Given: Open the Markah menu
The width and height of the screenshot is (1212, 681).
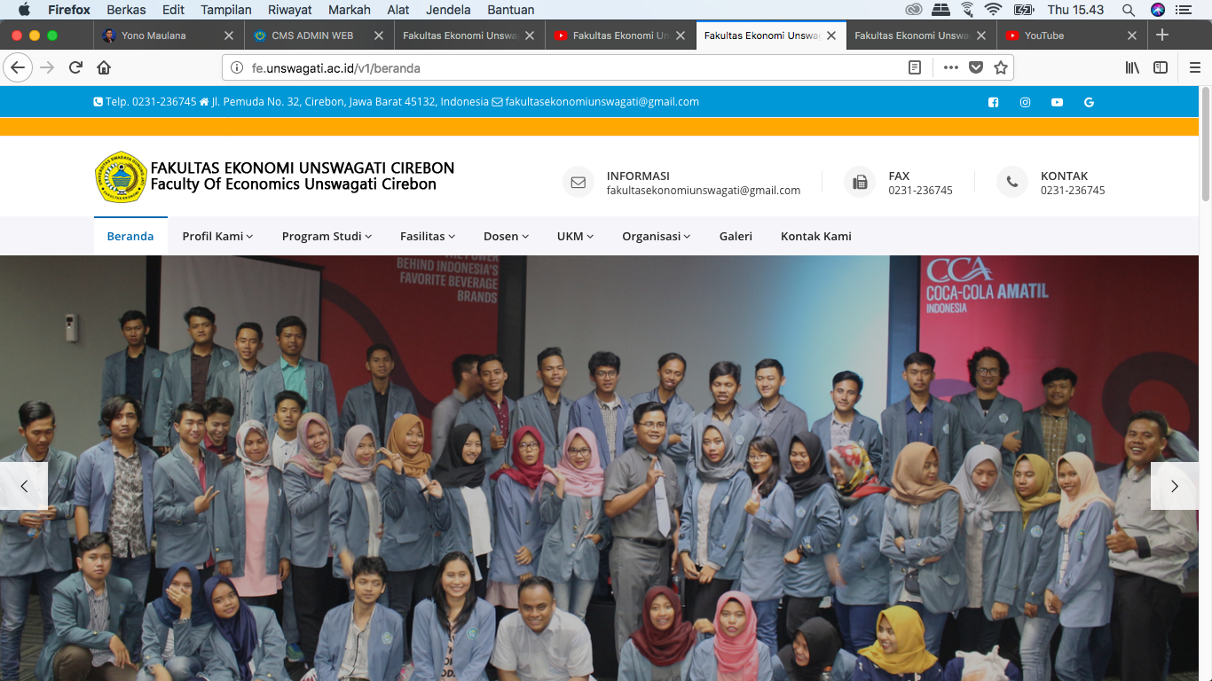Looking at the screenshot, I should [x=350, y=10].
